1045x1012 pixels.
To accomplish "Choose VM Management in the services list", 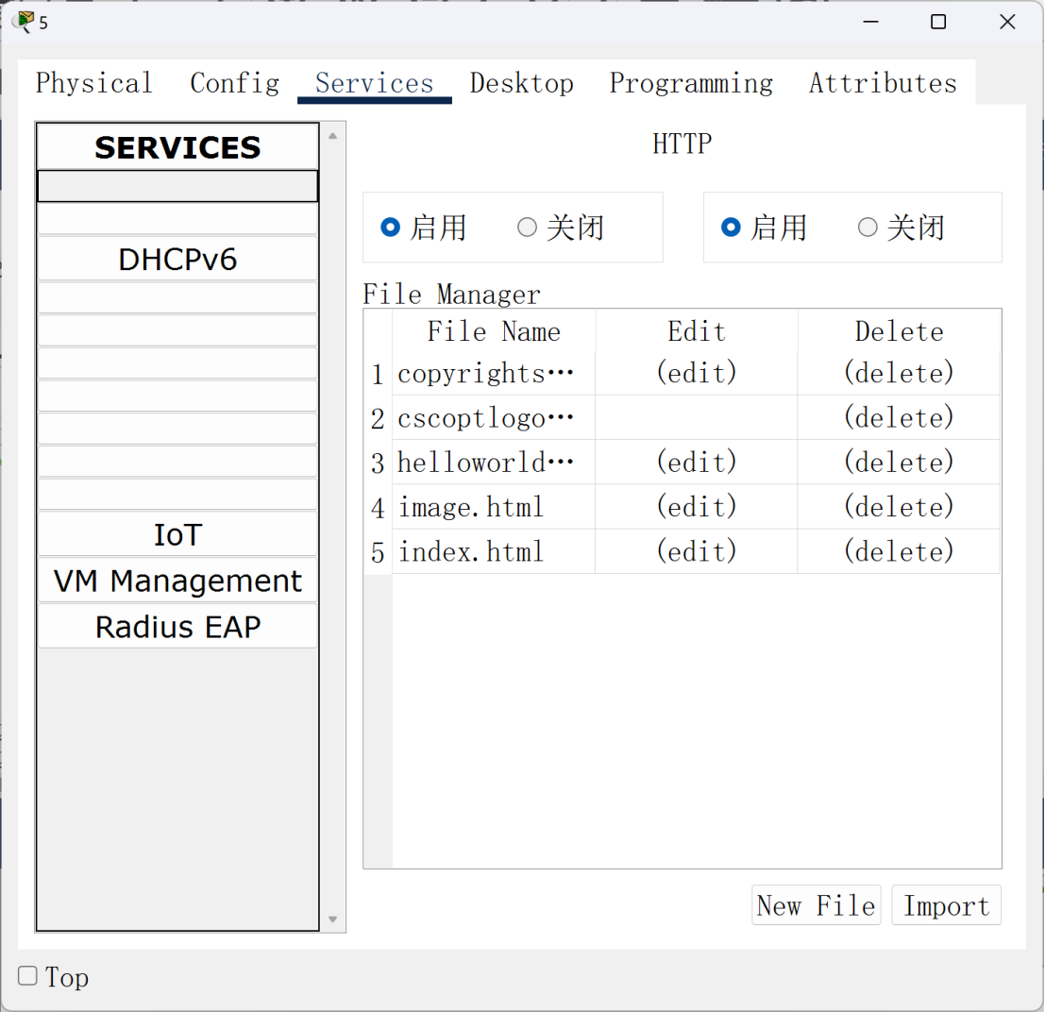I will point(177,582).
